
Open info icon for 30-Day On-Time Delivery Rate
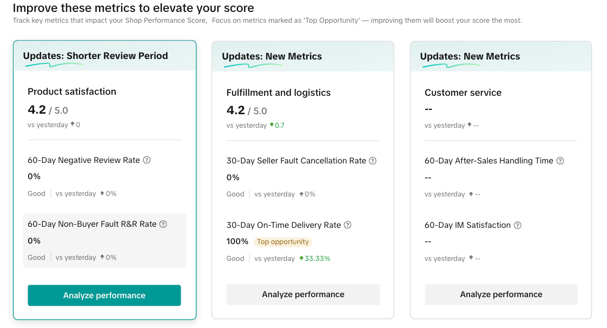coord(348,225)
